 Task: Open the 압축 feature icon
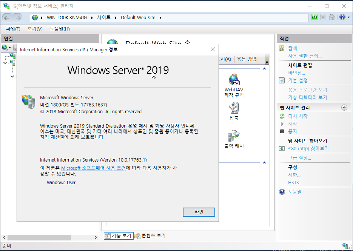click(x=234, y=111)
